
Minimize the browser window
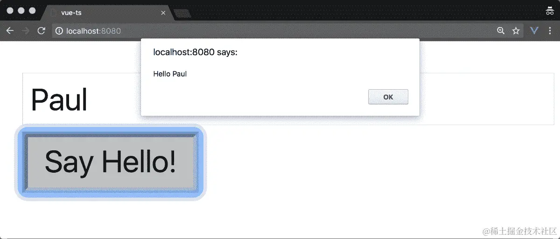pos(21,11)
